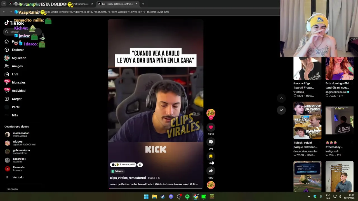
Task: Open the green Kick app in the taskbar
Action: (204, 197)
